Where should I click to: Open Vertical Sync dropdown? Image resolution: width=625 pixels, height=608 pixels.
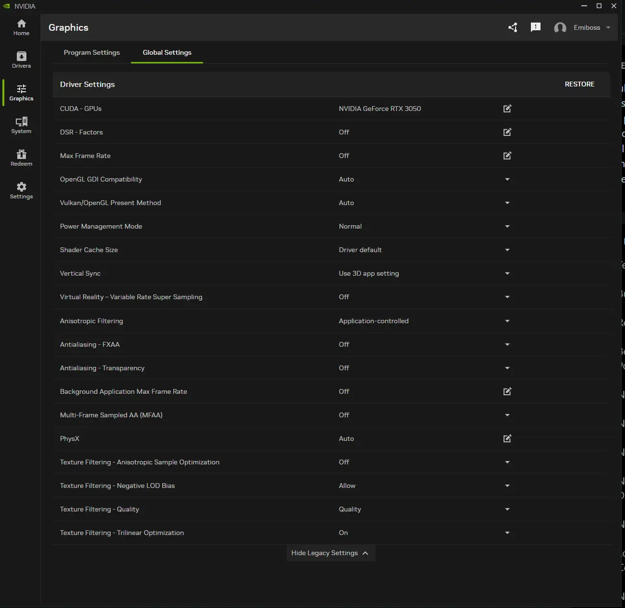[x=507, y=273]
